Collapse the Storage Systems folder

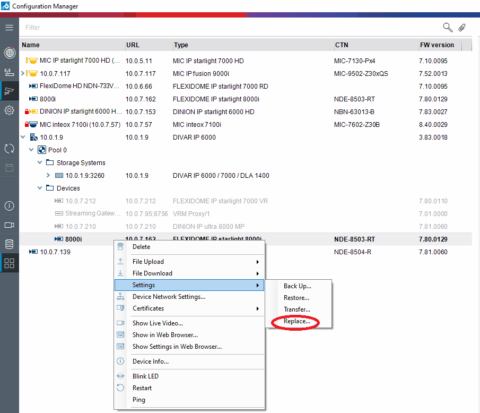40,163
